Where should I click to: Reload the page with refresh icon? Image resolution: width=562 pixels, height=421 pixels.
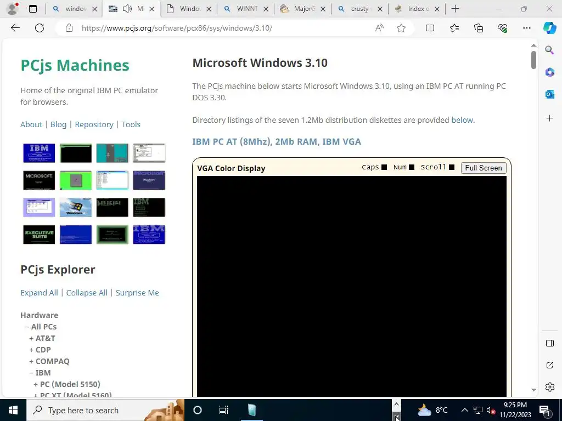click(x=40, y=28)
